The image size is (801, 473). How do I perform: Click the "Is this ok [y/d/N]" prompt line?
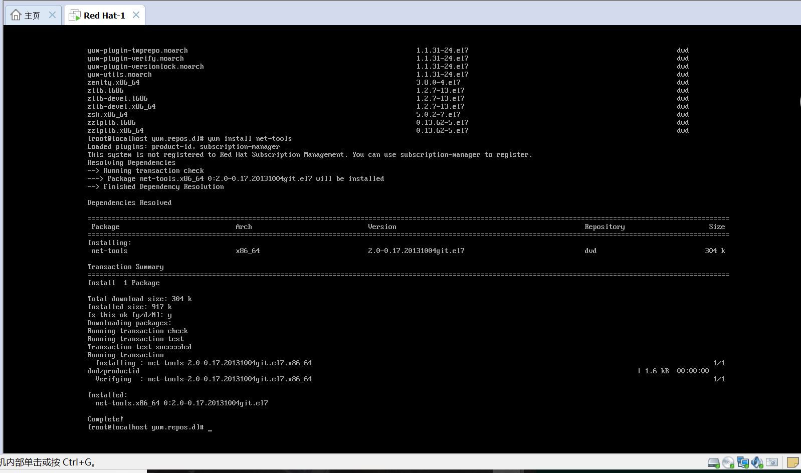click(x=129, y=315)
